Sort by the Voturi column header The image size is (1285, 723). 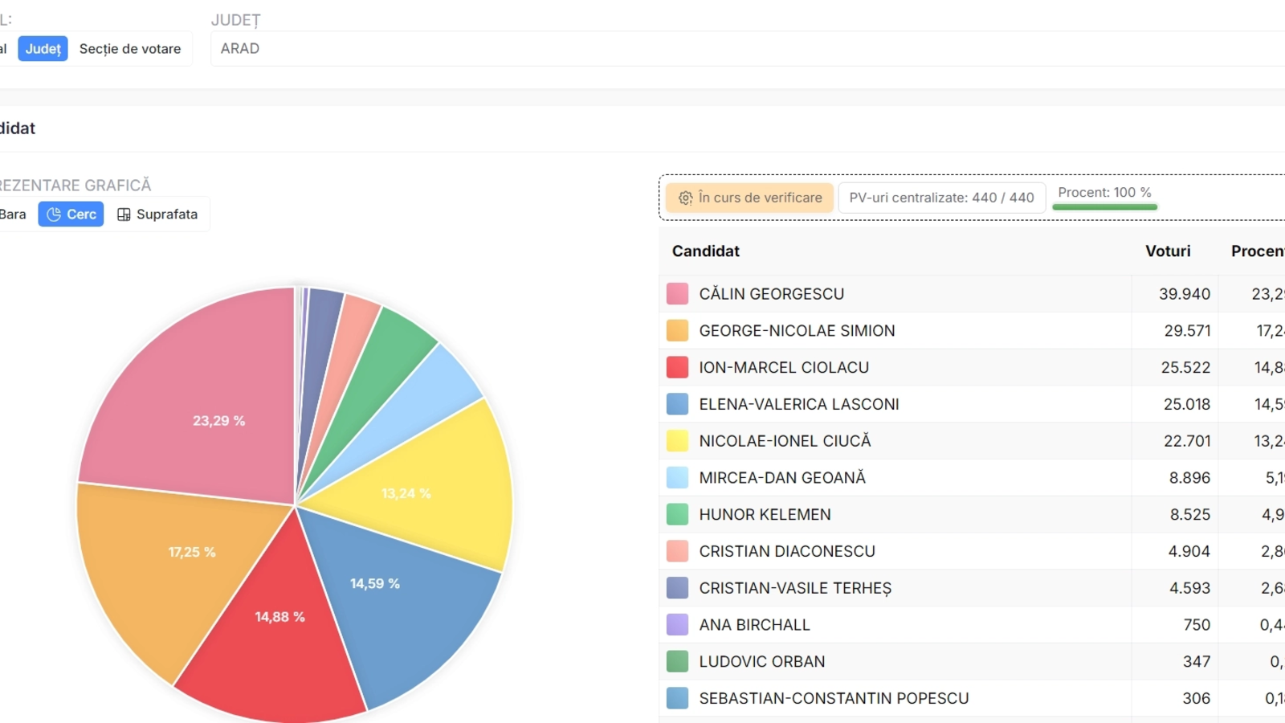[x=1167, y=251]
